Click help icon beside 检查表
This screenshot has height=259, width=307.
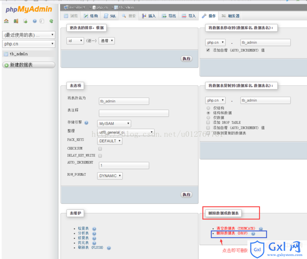(x=94, y=229)
